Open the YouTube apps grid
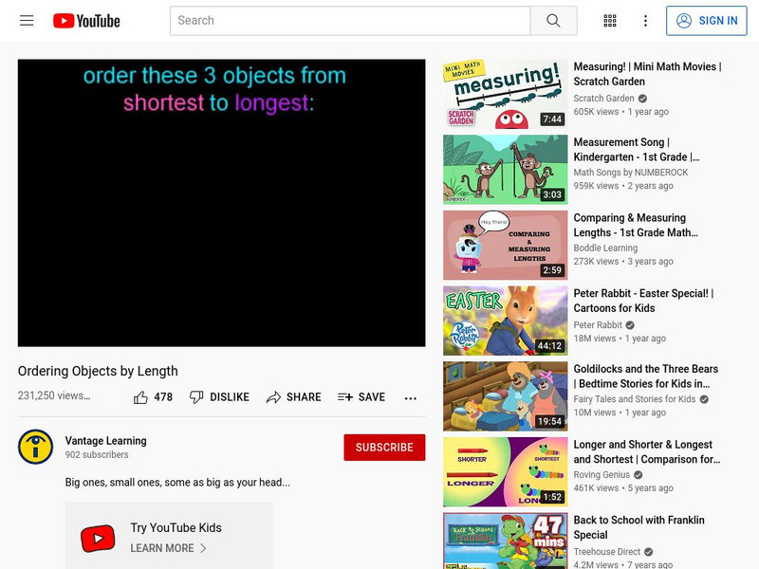The width and height of the screenshot is (759, 569). click(x=610, y=20)
